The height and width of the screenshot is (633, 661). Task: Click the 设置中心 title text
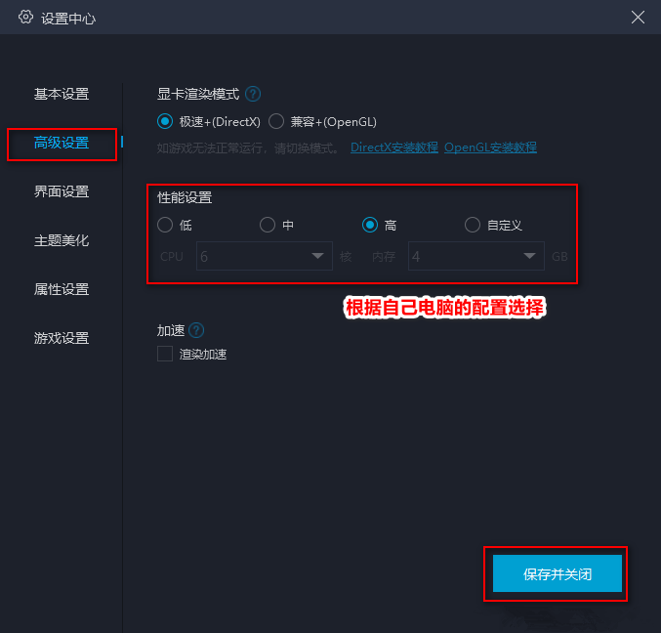coord(68,19)
